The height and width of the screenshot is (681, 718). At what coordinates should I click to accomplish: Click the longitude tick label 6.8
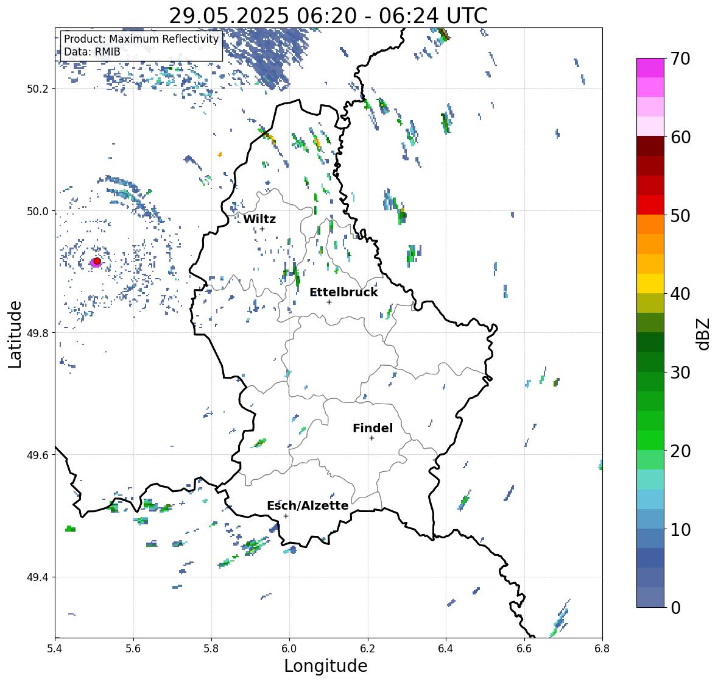click(602, 648)
